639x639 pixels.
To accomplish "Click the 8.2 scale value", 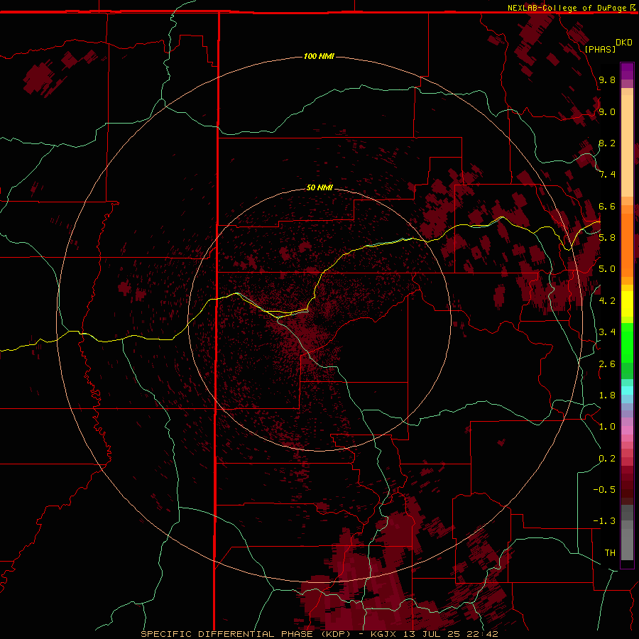I will click(x=607, y=143).
